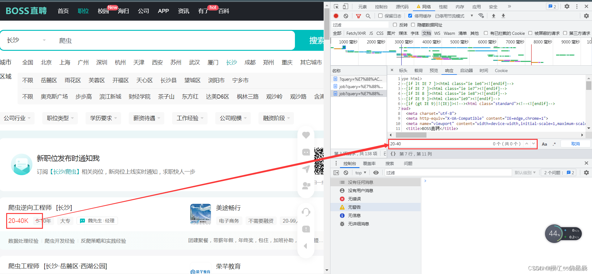592x274 pixels.
Task: Clear the network log
Action: point(346,16)
